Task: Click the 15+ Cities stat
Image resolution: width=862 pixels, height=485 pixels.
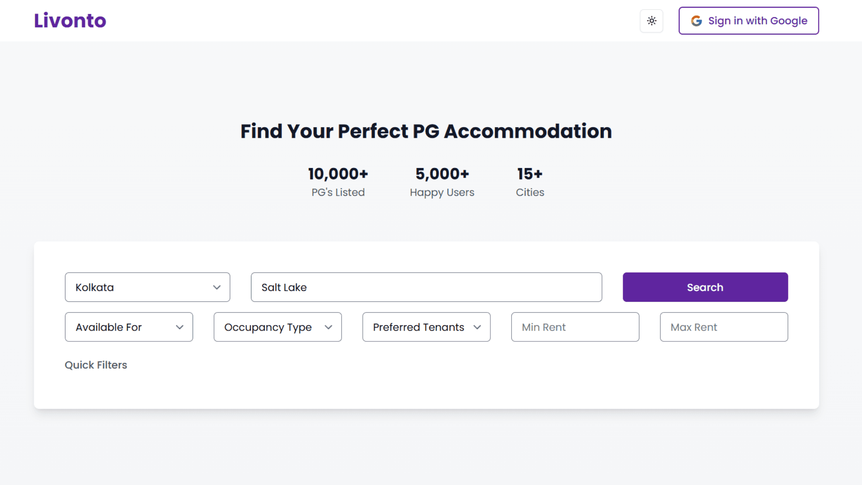Action: point(530,182)
